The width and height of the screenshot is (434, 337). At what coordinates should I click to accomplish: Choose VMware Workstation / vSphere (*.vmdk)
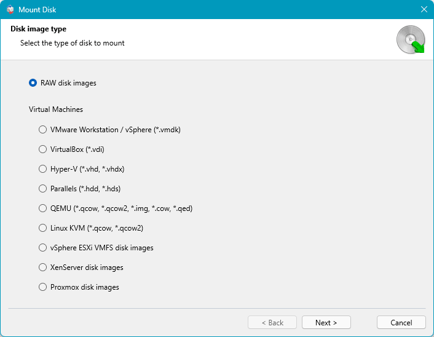[x=42, y=130]
